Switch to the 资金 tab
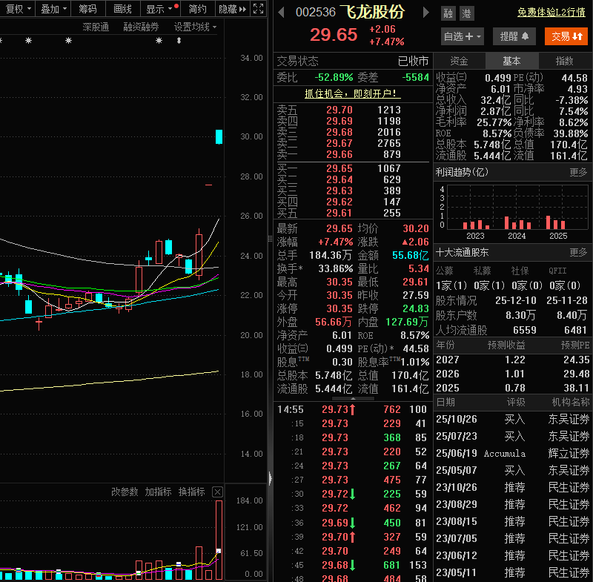 tap(459, 61)
